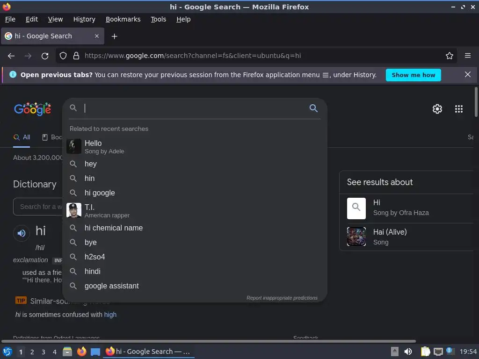This screenshot has height=359, width=479.
Task: Launch Firefox from taskbar launcher icon
Action: [81, 352]
